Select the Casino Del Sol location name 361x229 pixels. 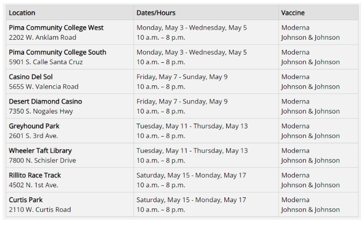pyautogui.click(x=31, y=77)
